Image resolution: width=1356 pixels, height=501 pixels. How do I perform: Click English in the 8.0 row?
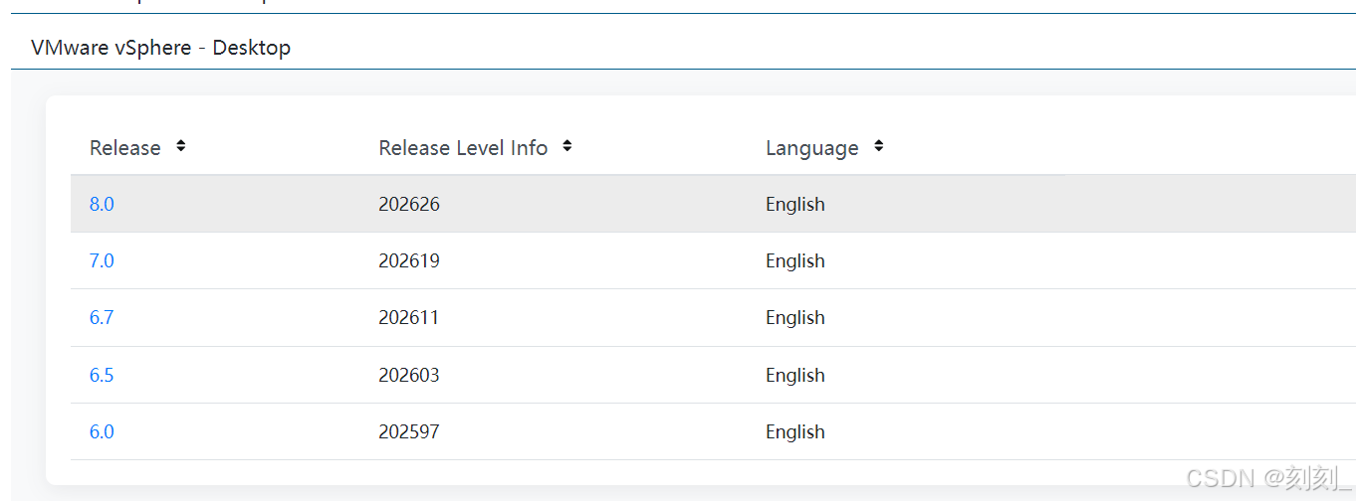795,204
